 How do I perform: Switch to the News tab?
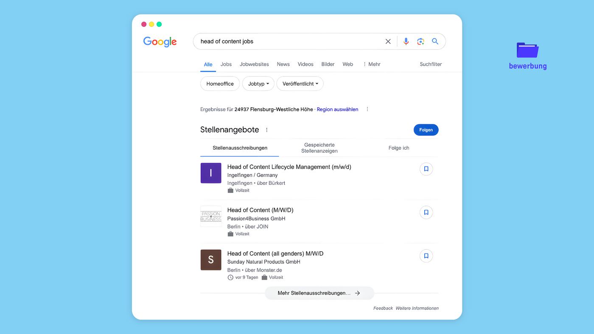[x=283, y=64]
